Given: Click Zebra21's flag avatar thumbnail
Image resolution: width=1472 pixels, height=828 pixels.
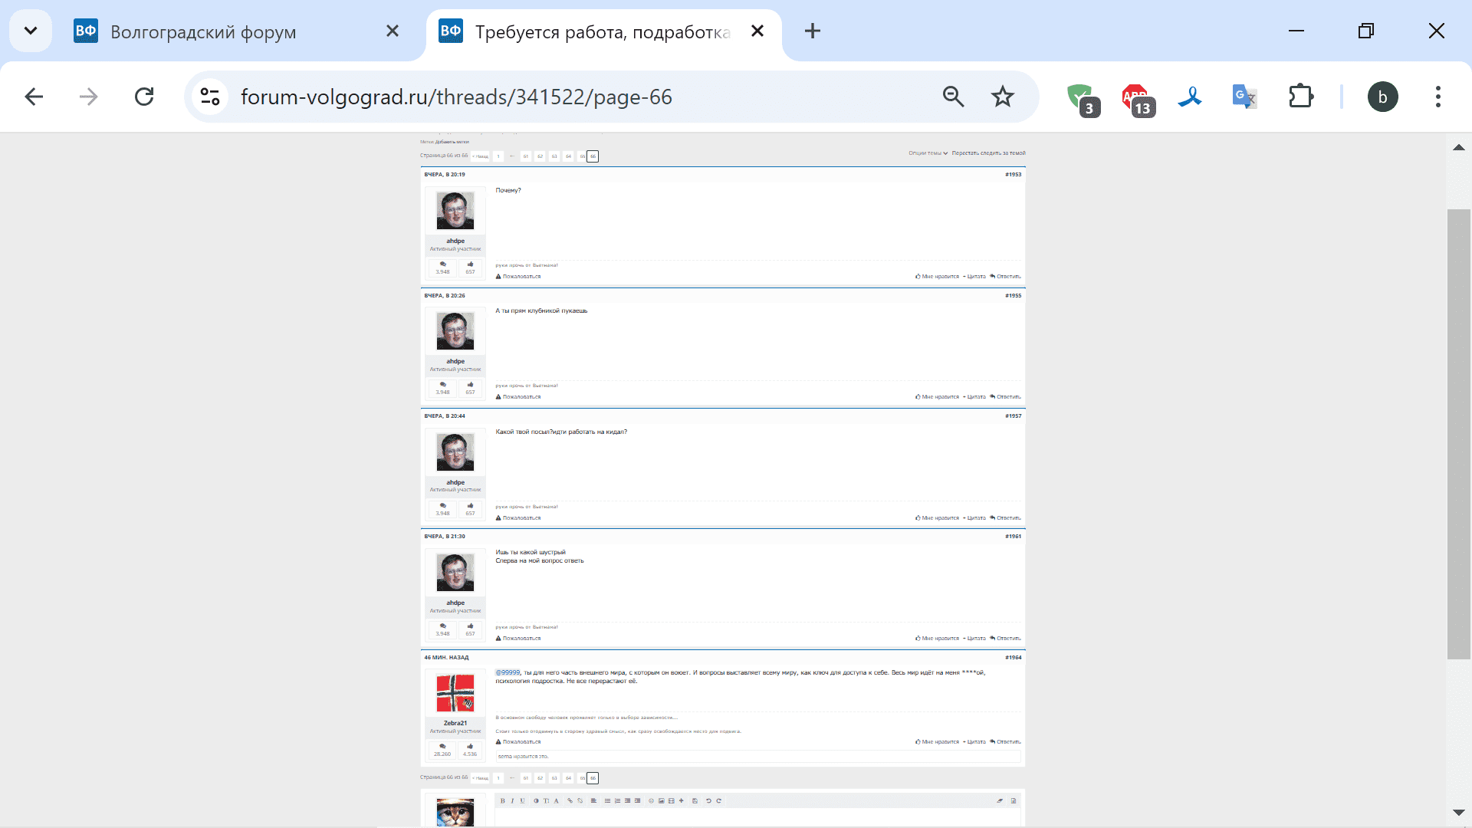Looking at the screenshot, I should 455,693.
